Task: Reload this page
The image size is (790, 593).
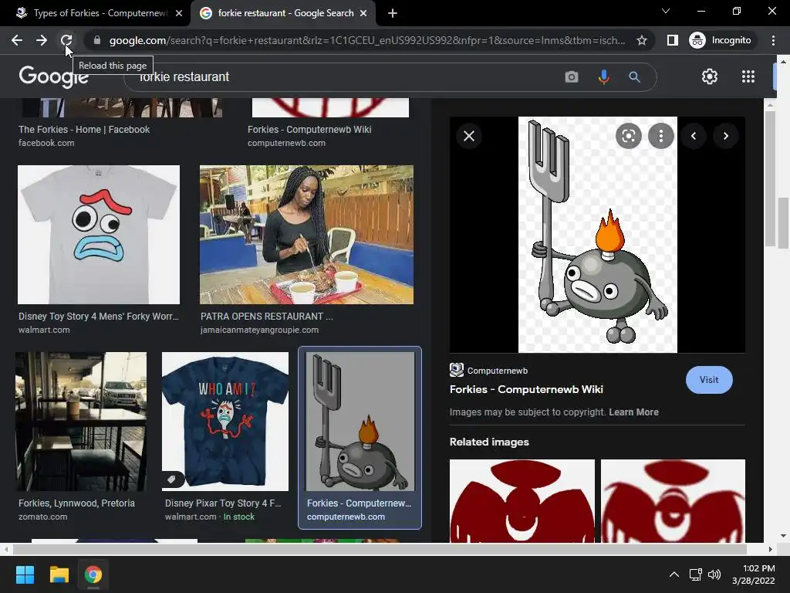Action: point(66,40)
